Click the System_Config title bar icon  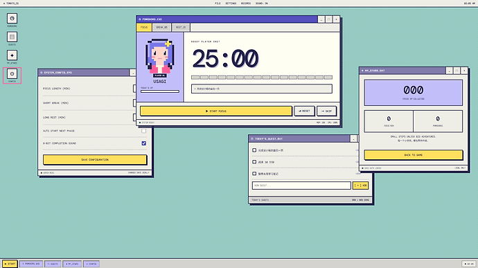click(42, 73)
